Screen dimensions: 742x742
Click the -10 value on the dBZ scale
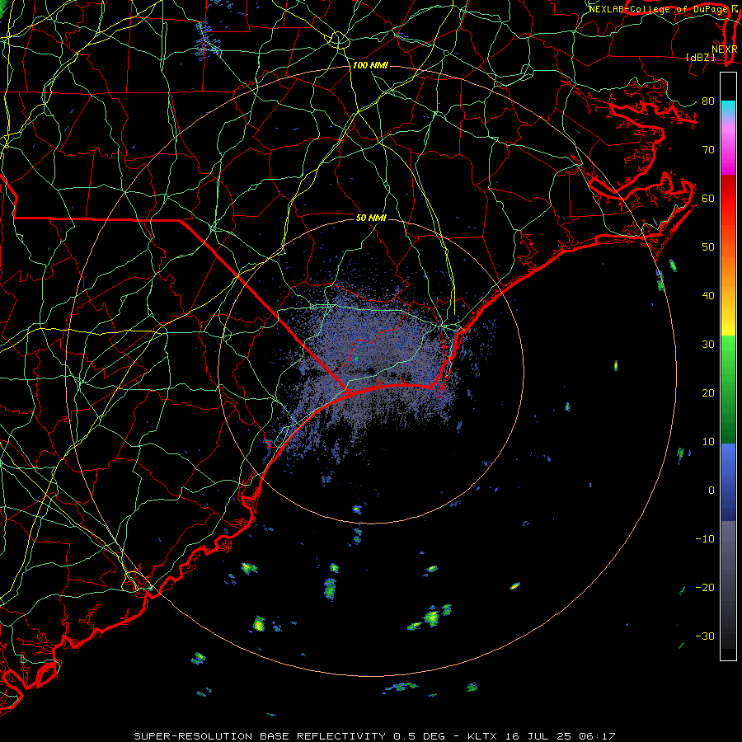point(705,538)
